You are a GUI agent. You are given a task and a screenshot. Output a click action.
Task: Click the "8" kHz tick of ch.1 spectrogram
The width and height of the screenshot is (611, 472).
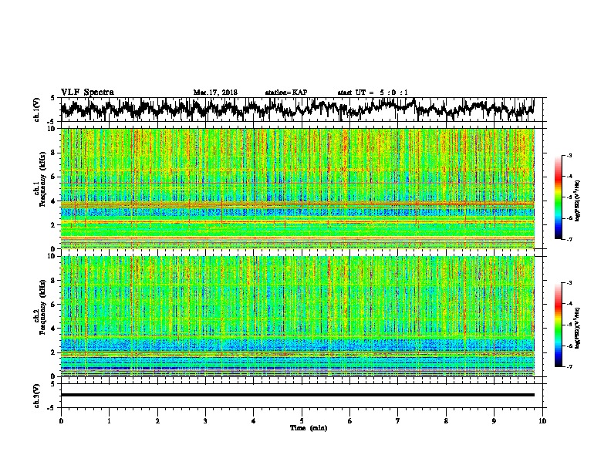[55, 153]
